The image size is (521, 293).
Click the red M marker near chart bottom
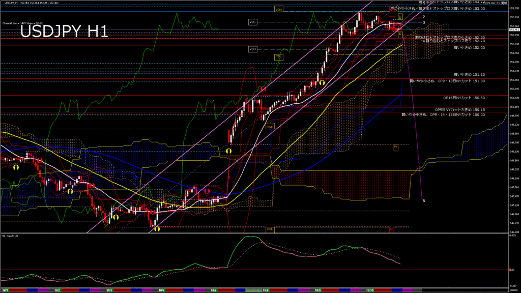pyautogui.click(x=391, y=229)
